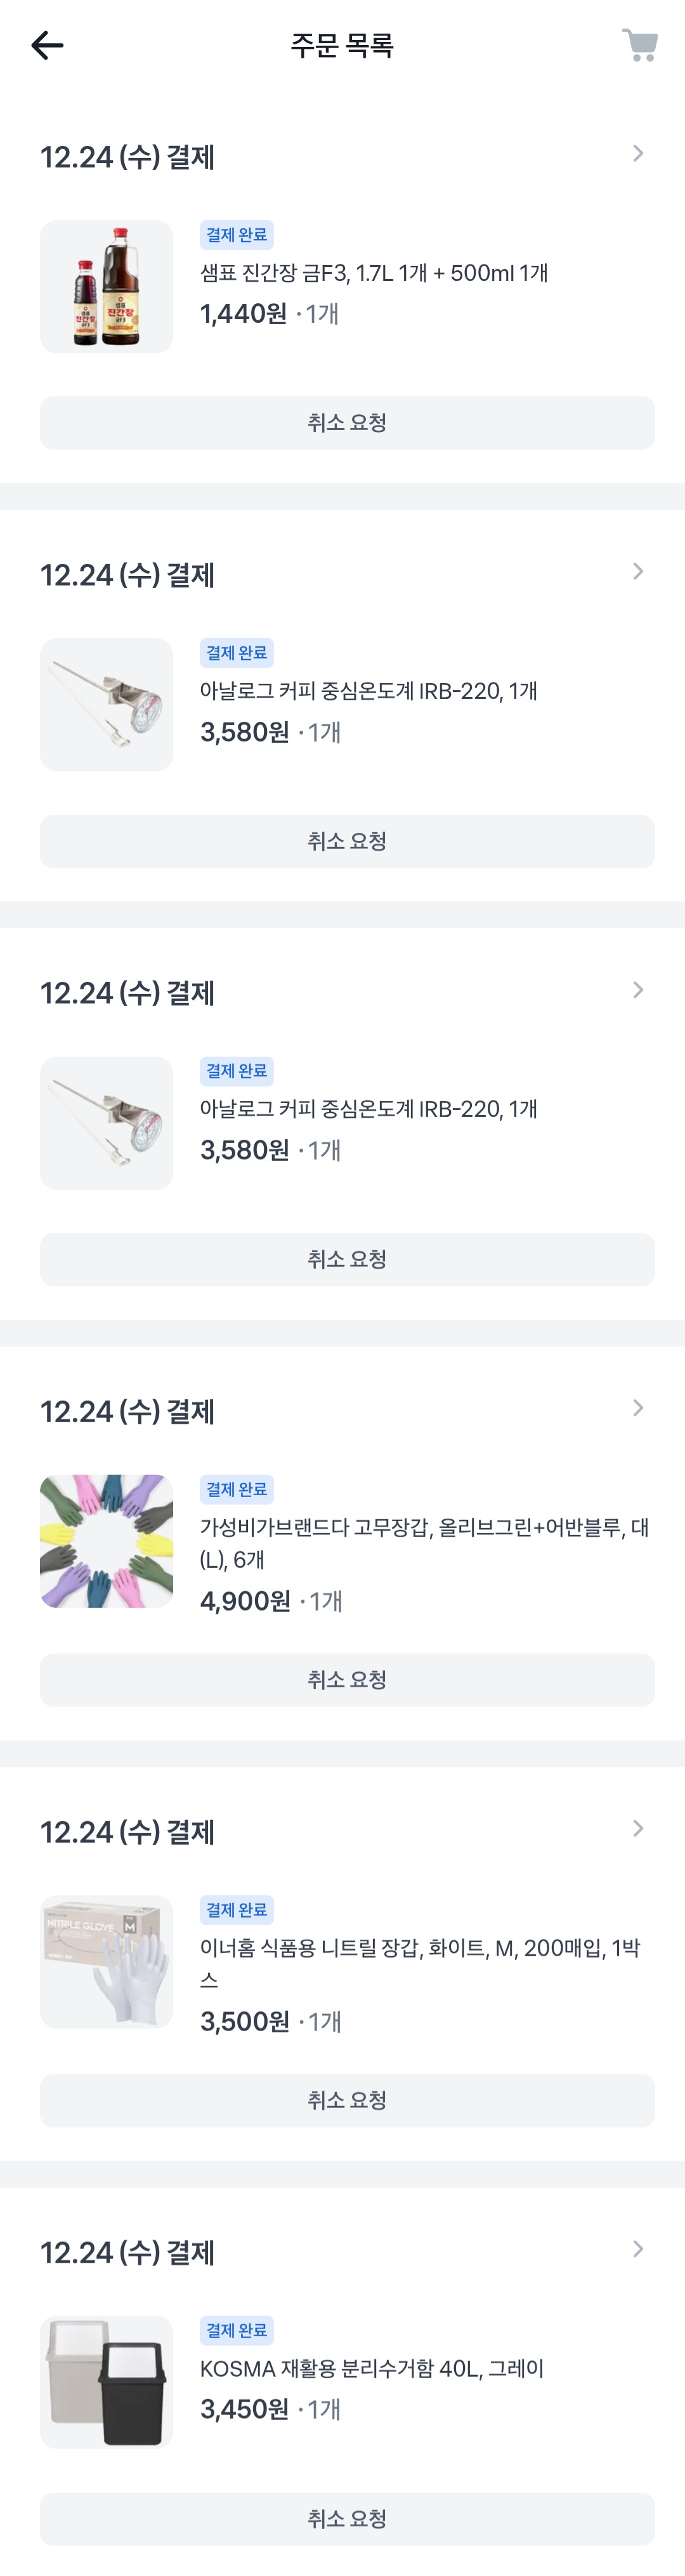Screen dimensions: 685x2576
Task: Cancel the KOSMA recycling bin order
Action: [x=347, y=2518]
